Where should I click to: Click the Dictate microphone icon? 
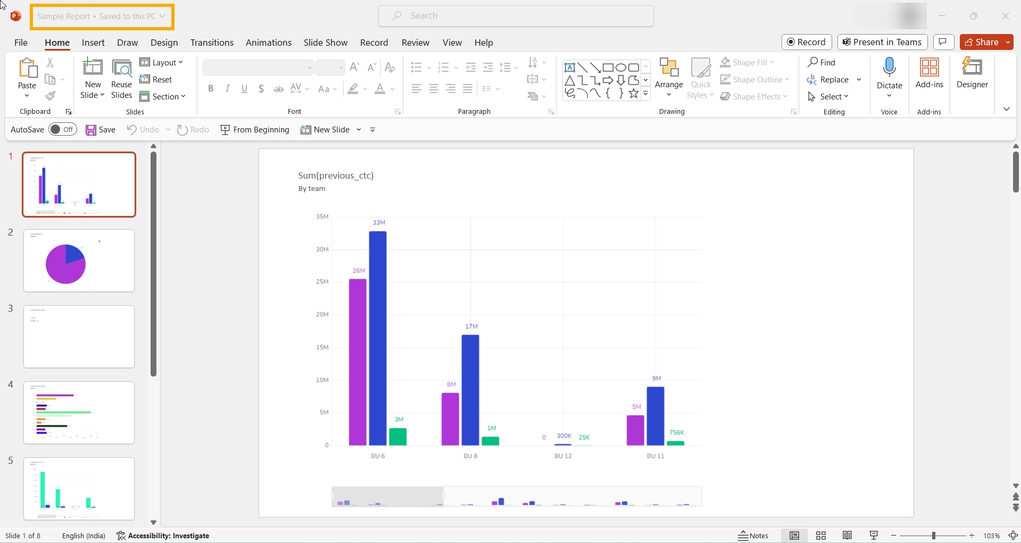(x=889, y=68)
